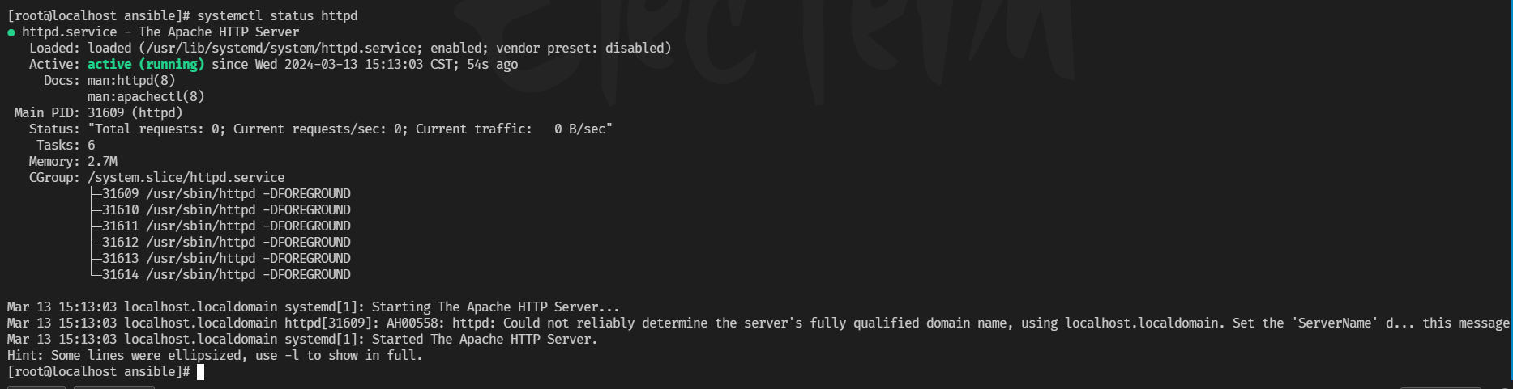Select process 31614 in the CGroup tree
Image resolution: width=1513 pixels, height=389 pixels.
click(120, 275)
